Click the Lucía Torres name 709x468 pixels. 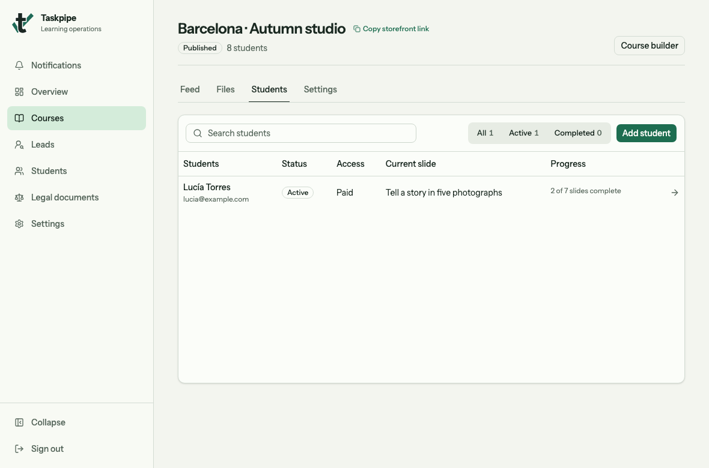point(207,187)
